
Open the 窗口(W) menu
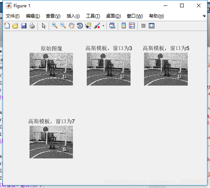(135, 16)
